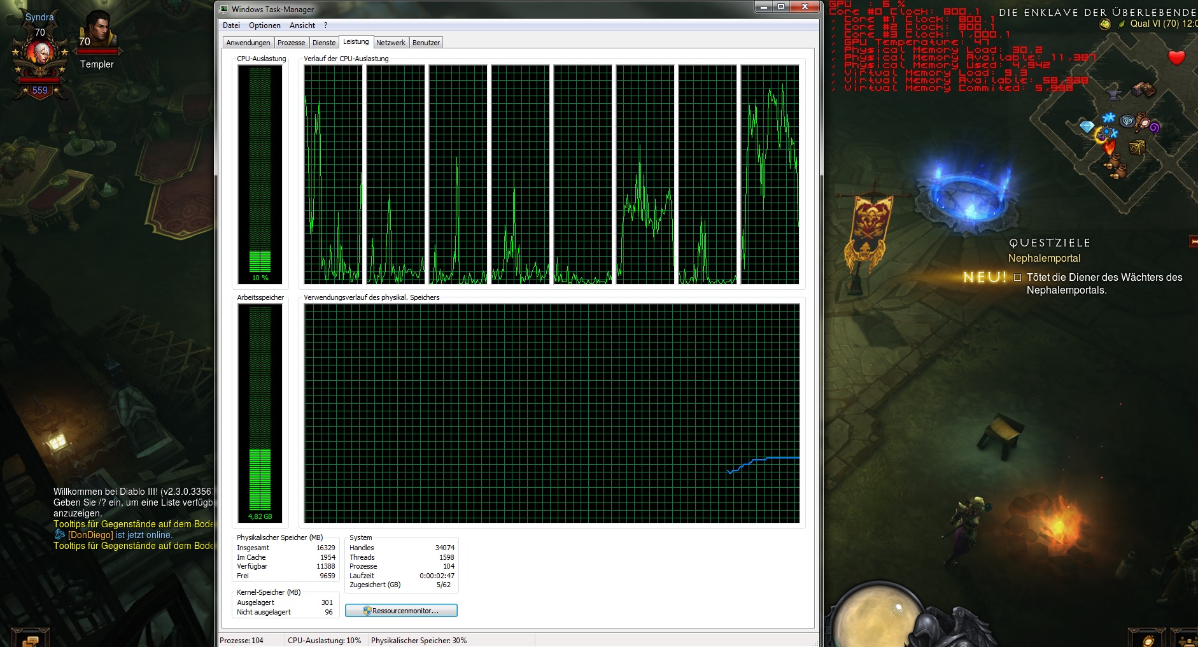
Task: Click the first CPU core history graph
Action: click(x=333, y=174)
